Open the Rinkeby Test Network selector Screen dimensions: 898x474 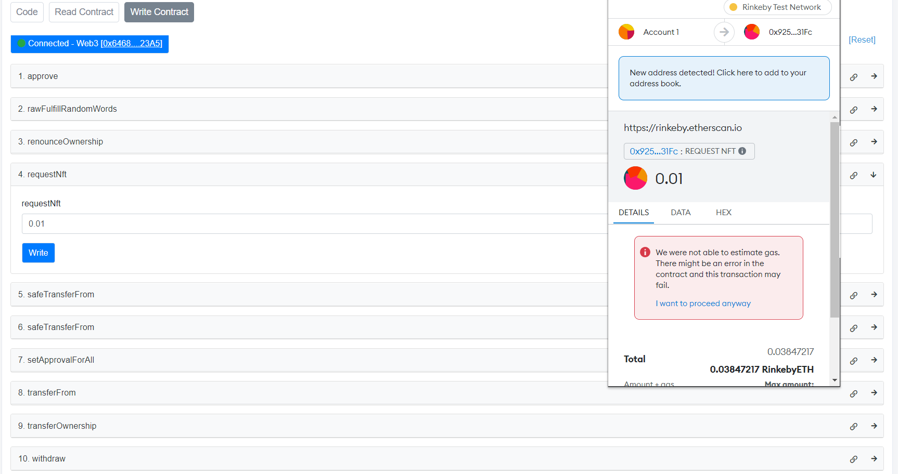[777, 7]
